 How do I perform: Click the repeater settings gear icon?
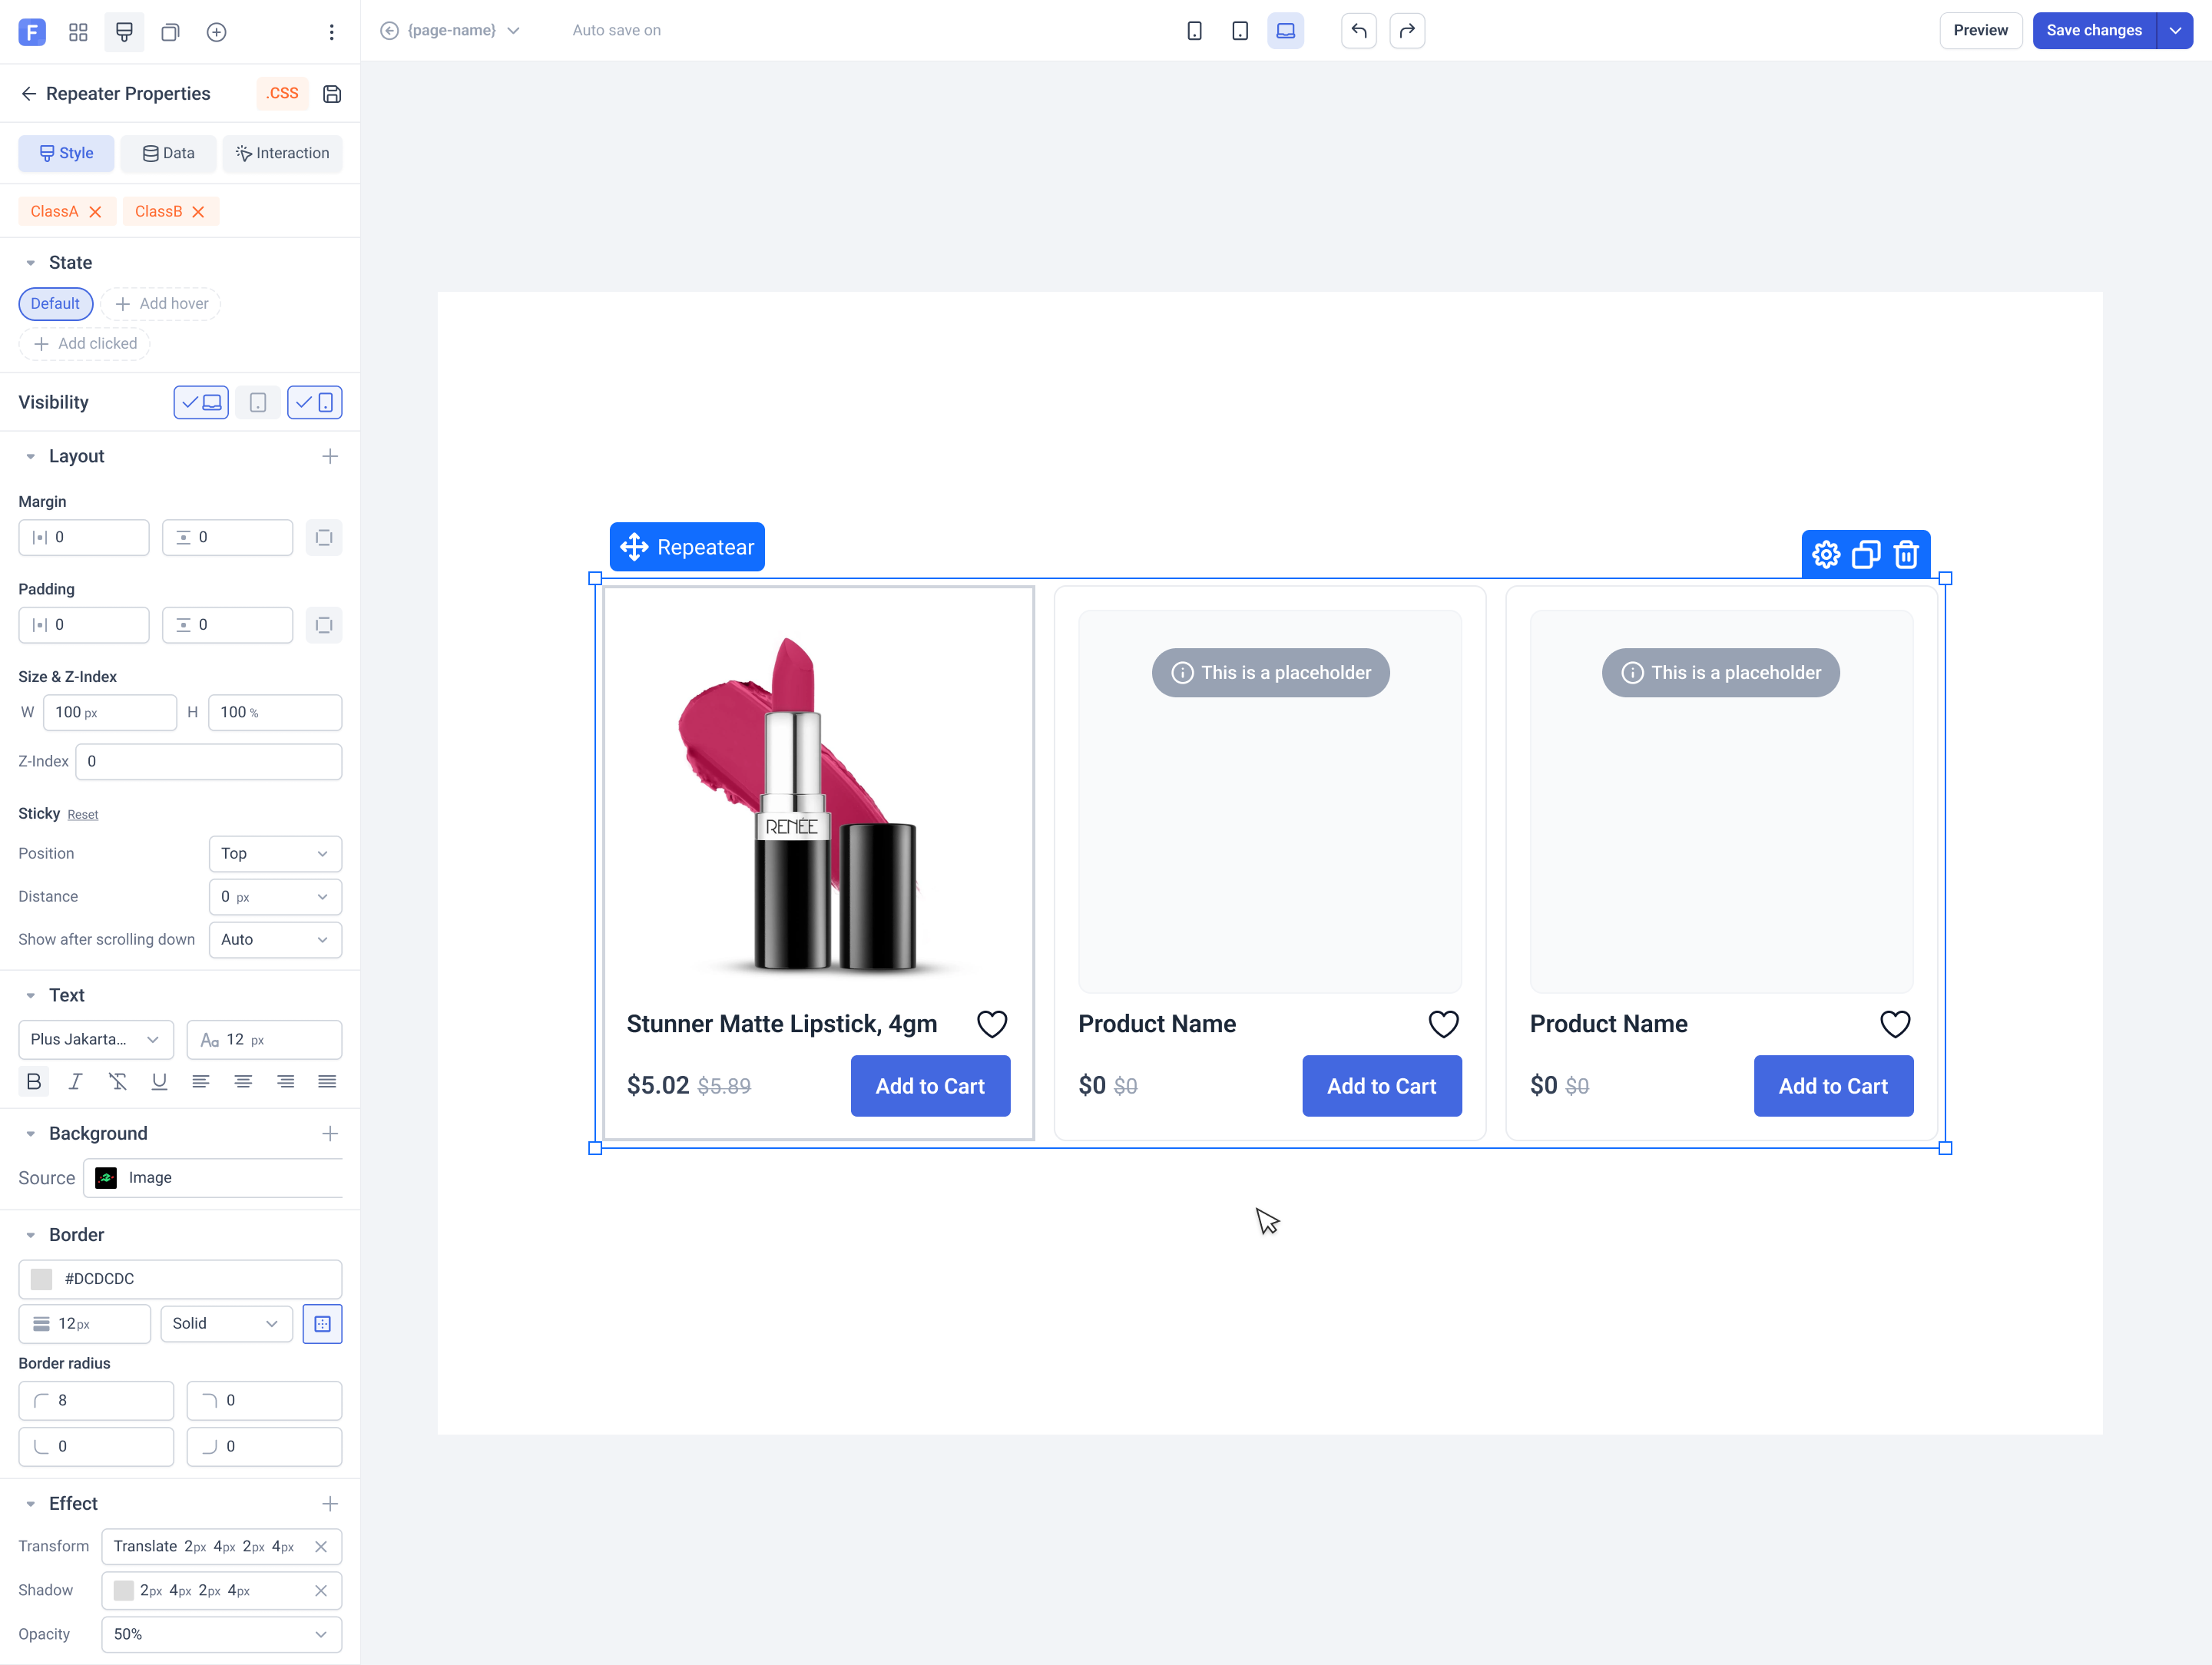coord(1826,554)
